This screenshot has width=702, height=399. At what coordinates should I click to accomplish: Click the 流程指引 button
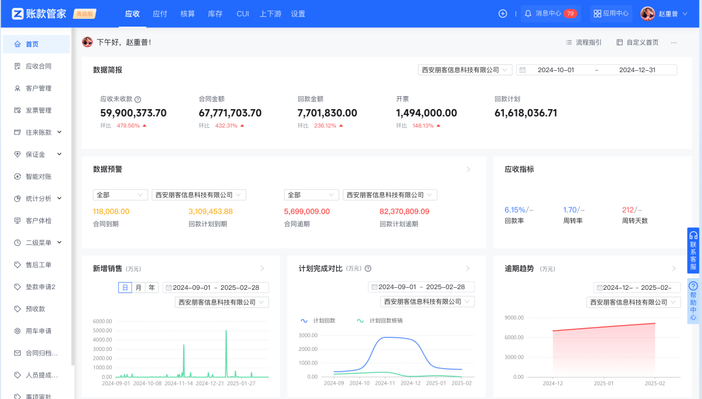pyautogui.click(x=583, y=42)
